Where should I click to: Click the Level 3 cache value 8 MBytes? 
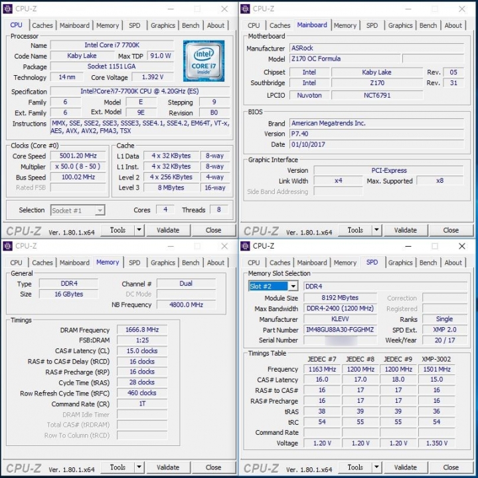(171, 187)
